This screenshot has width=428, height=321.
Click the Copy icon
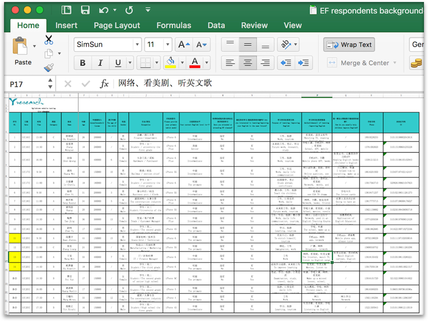pyautogui.click(x=48, y=53)
